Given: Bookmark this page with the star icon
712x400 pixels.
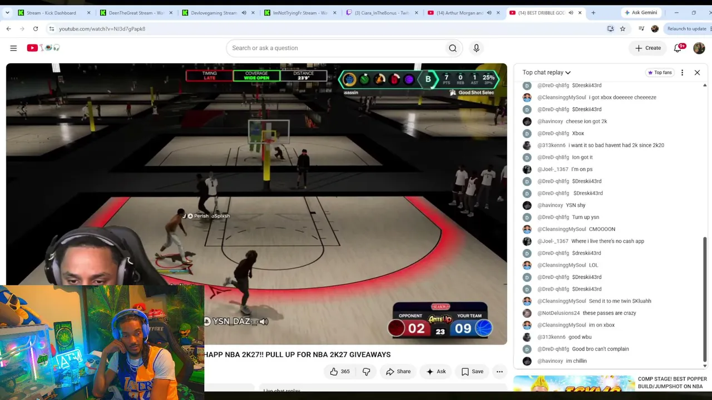Looking at the screenshot, I should tap(622, 29).
